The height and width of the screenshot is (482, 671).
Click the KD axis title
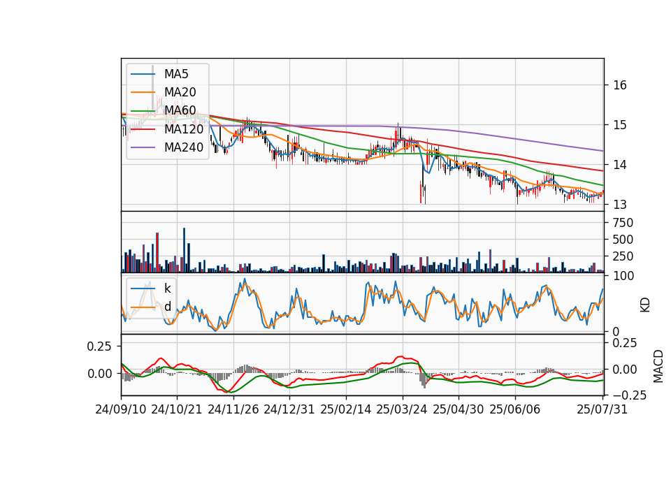click(x=645, y=305)
